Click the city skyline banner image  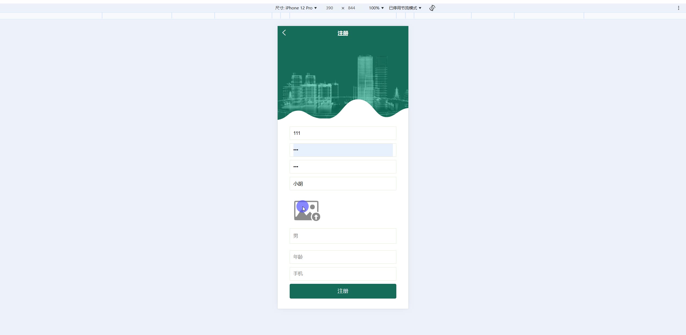[343, 80]
